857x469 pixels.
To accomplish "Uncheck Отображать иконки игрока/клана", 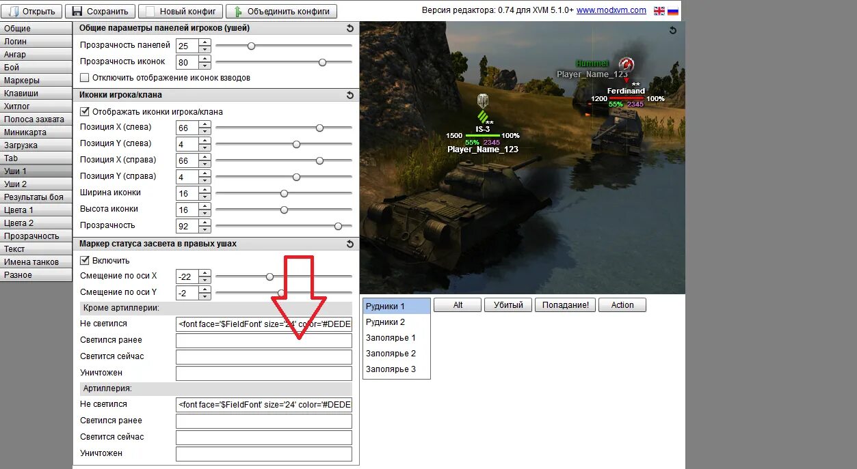I will coord(85,111).
